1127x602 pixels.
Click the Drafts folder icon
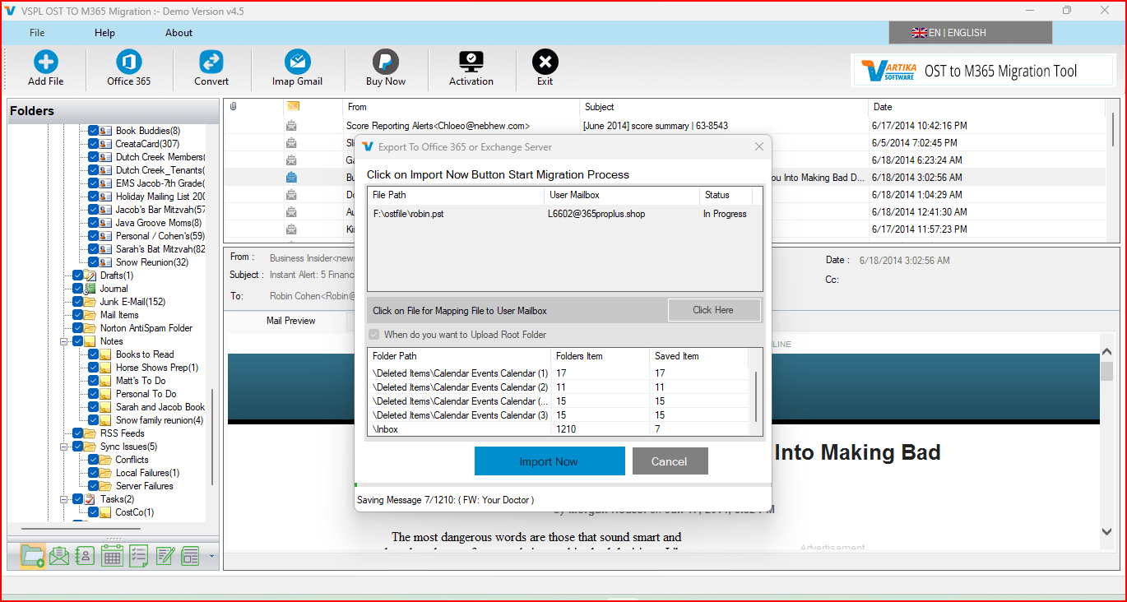tap(90, 276)
